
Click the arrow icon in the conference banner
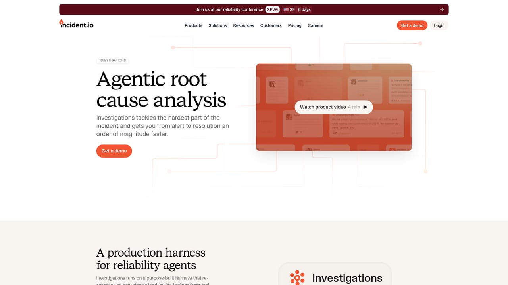442,9
